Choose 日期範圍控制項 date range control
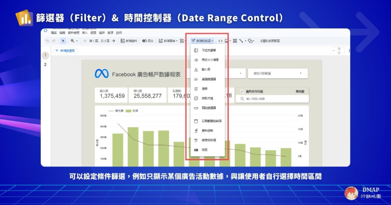 (207, 121)
